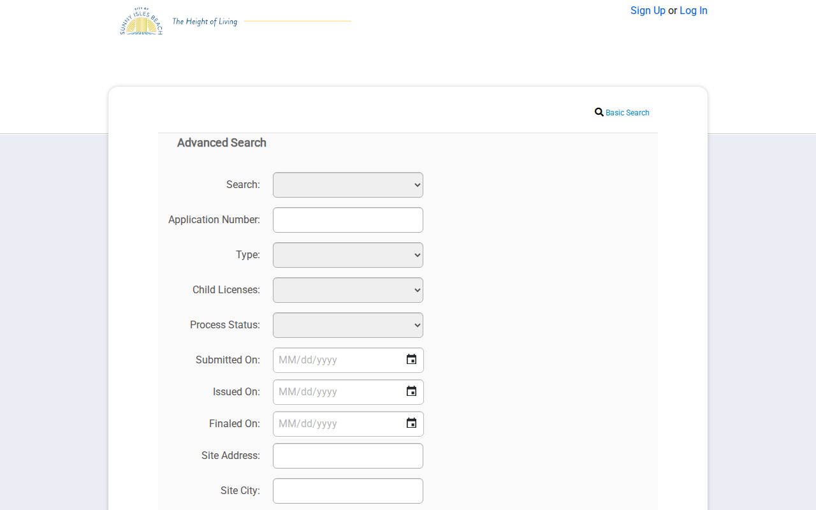Click The Height of Living tagline
This screenshot has height=510, width=816.
[205, 22]
